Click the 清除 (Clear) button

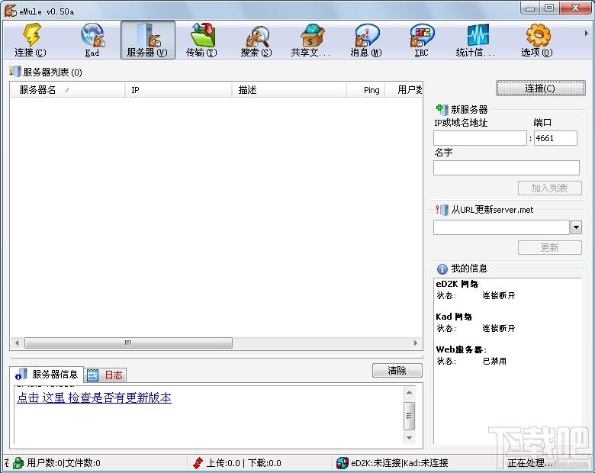[397, 371]
